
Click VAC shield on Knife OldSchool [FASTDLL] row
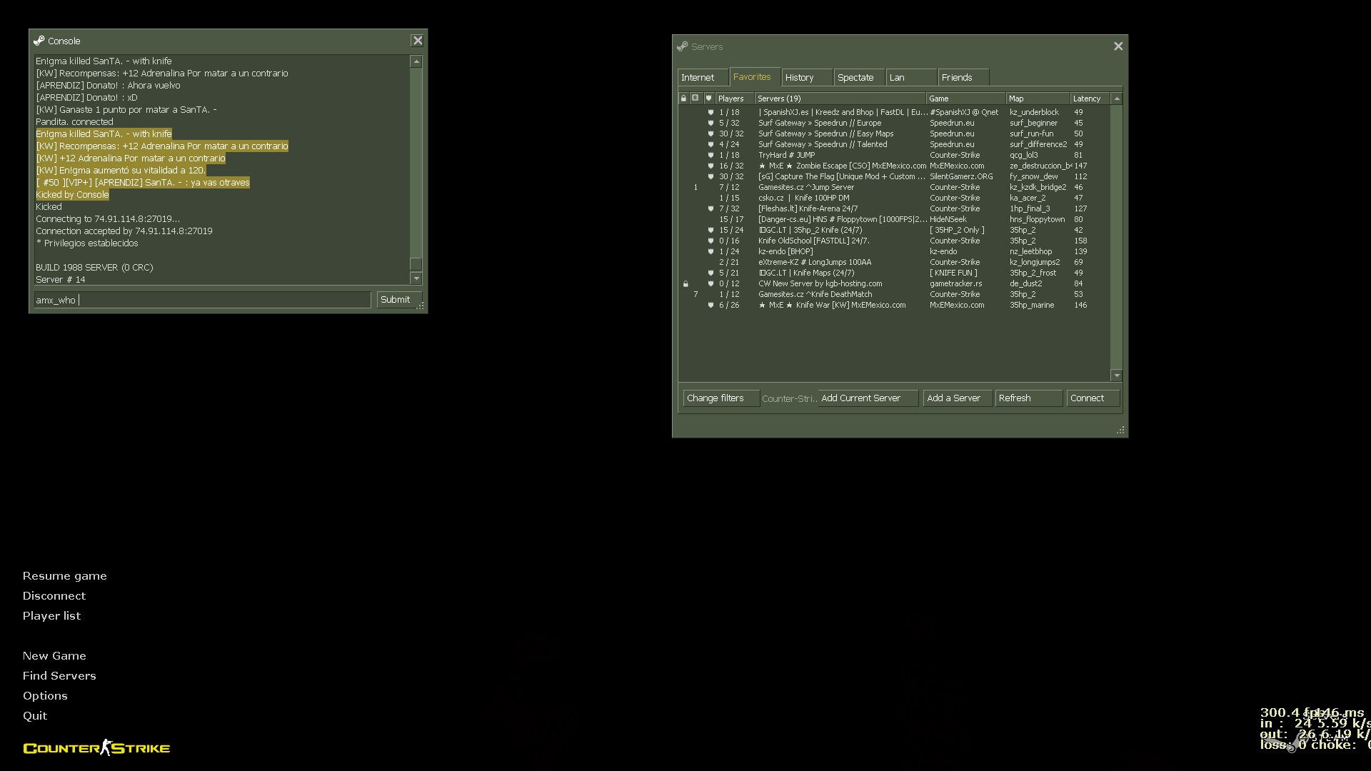point(710,241)
